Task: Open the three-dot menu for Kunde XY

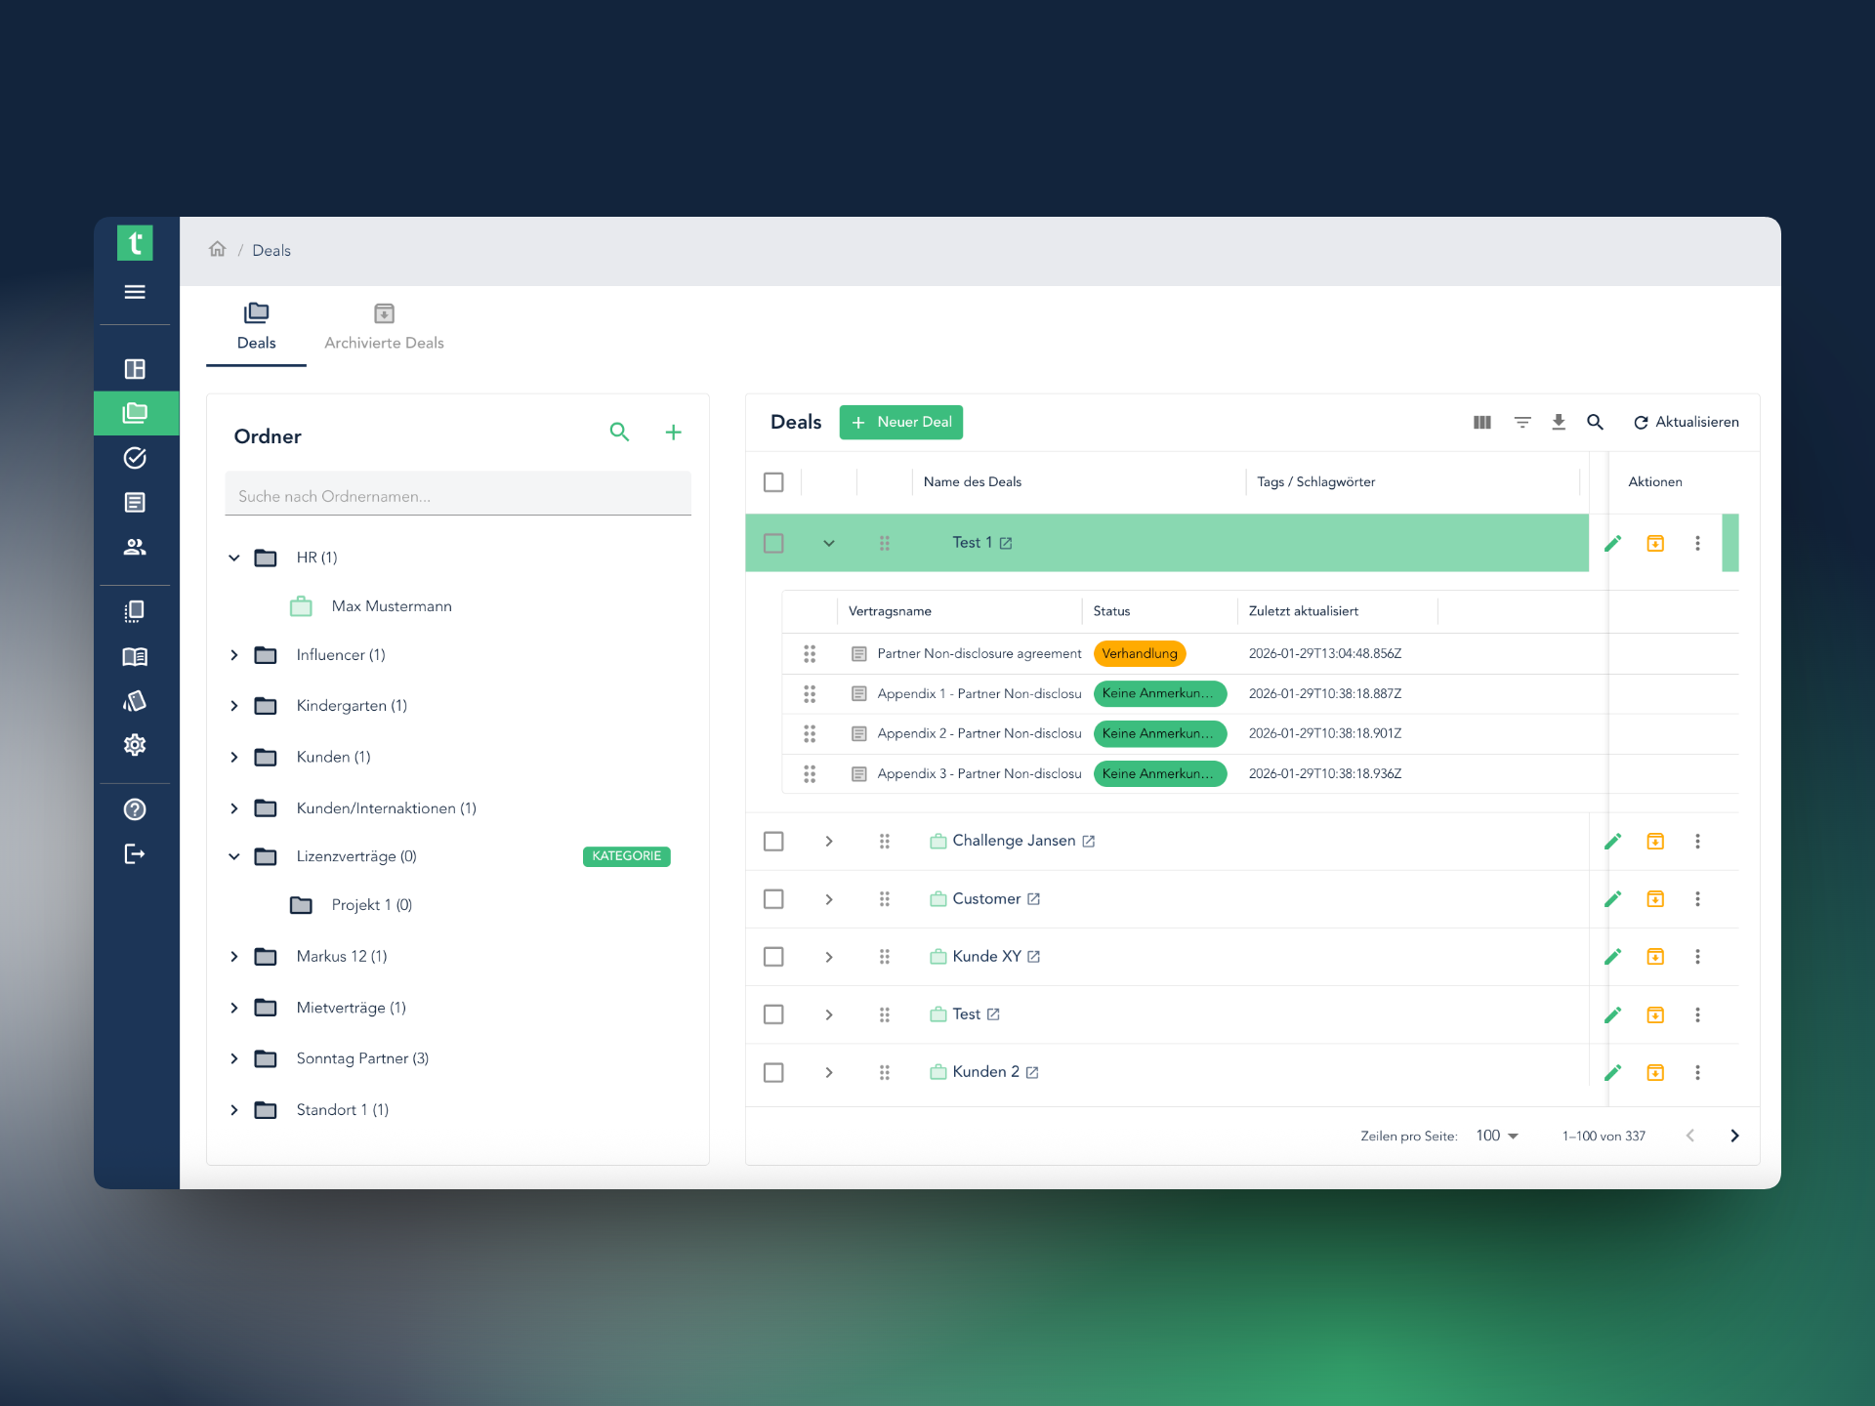Action: click(1697, 957)
